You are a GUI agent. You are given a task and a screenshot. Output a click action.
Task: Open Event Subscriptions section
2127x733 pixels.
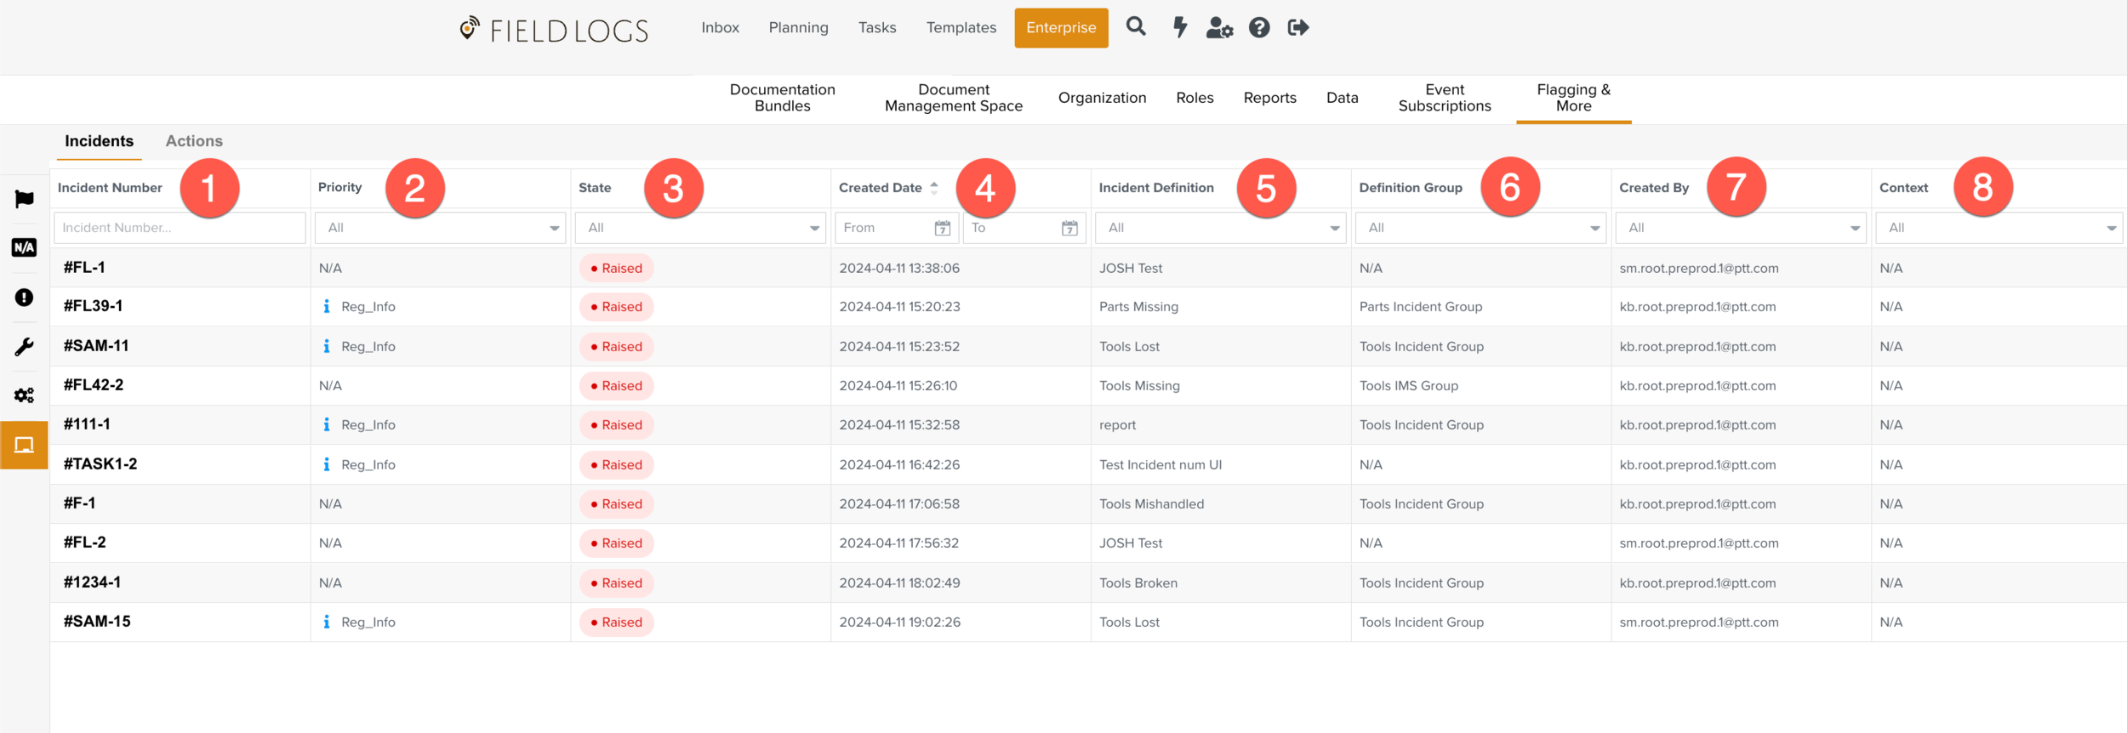1444,98
